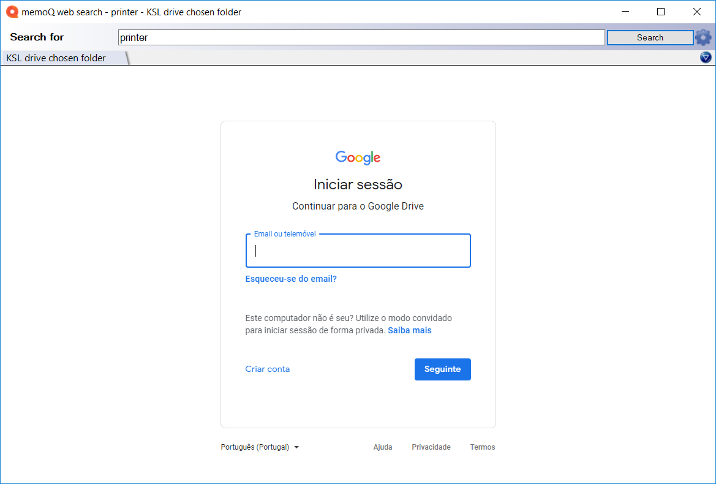The height and width of the screenshot is (484, 716).
Task: Minimize the memoQ web search window
Action: click(x=625, y=12)
